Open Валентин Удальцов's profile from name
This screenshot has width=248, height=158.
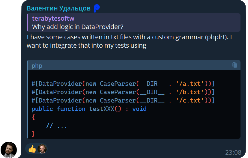pos(58,8)
